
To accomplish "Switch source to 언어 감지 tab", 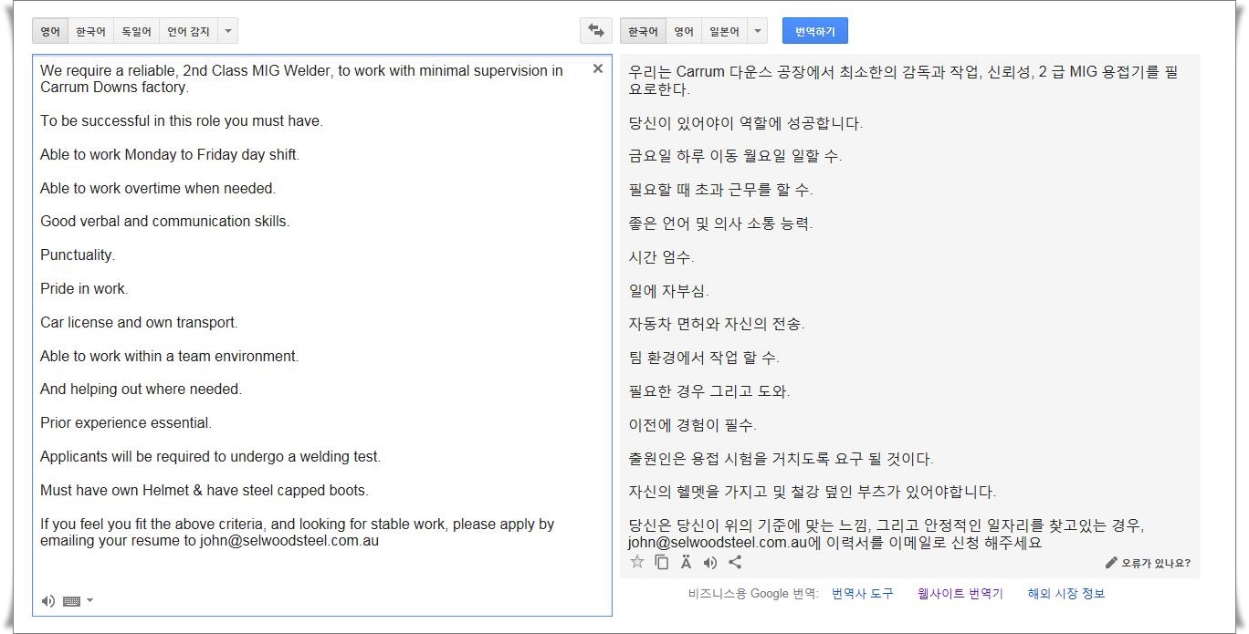I will [188, 31].
